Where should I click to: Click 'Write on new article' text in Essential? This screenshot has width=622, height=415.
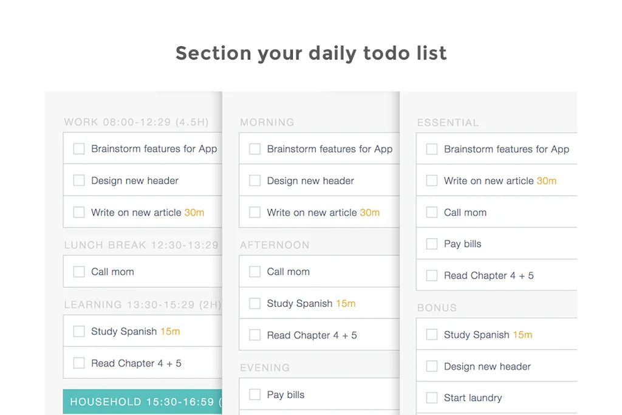[488, 180]
